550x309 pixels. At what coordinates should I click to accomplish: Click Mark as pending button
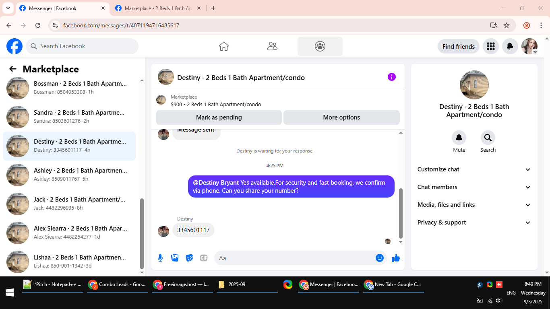pos(219,117)
